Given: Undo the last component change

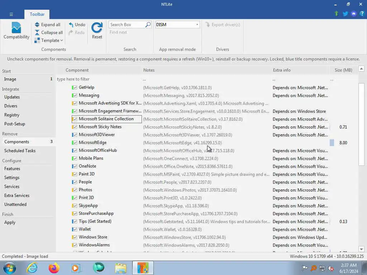Looking at the screenshot, I should (x=77, y=25).
